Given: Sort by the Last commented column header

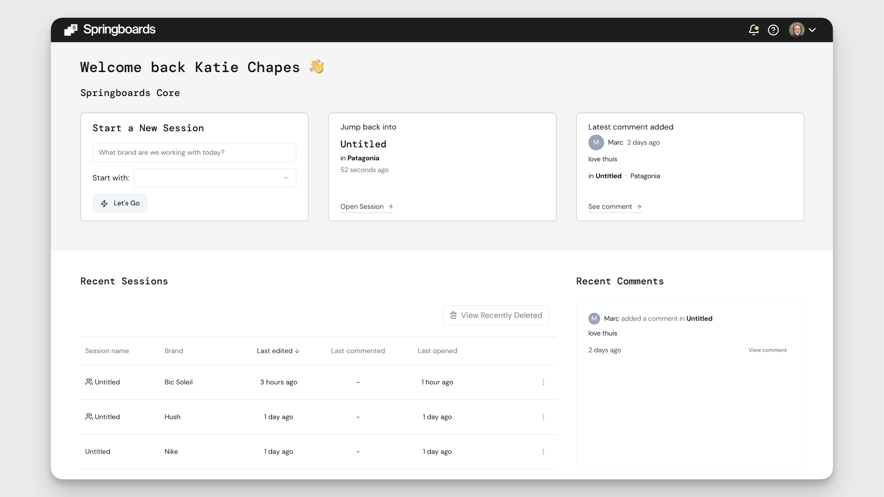Looking at the screenshot, I should point(358,351).
